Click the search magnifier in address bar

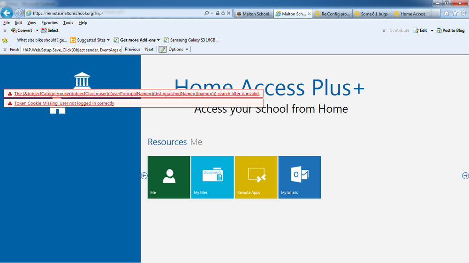click(206, 13)
